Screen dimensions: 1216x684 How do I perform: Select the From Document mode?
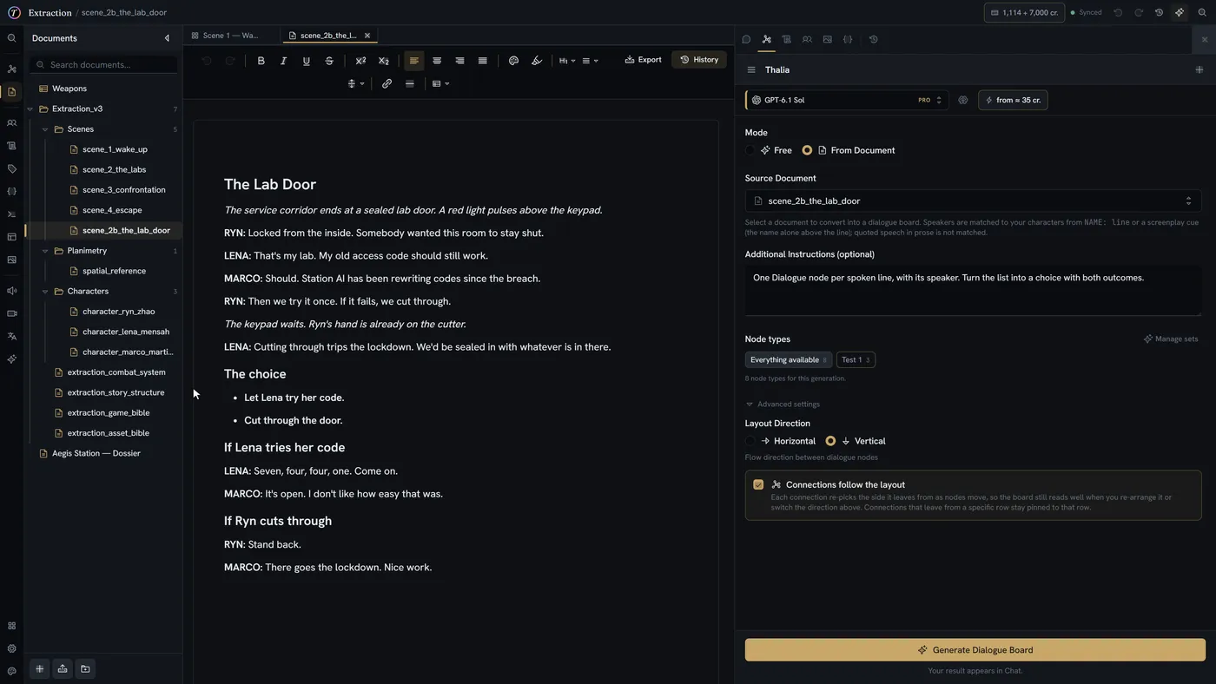pos(807,150)
